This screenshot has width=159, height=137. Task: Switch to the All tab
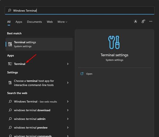[9, 22]
